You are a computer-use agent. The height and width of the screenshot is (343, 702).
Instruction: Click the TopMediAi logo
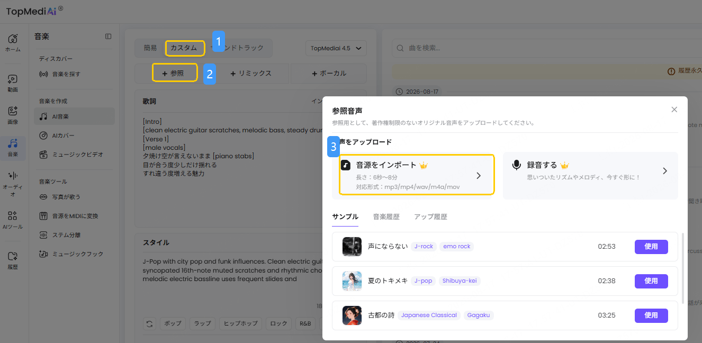[x=34, y=11]
